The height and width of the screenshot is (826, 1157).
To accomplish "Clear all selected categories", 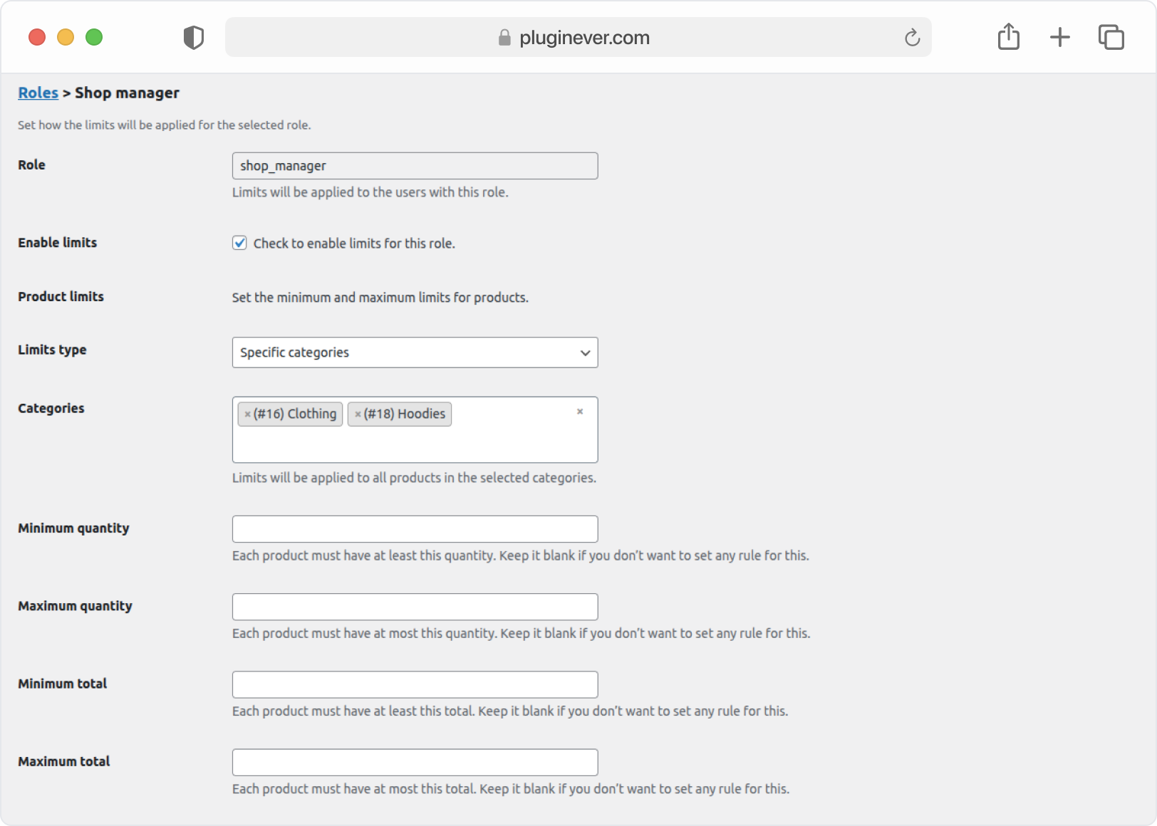I will coord(580,412).
